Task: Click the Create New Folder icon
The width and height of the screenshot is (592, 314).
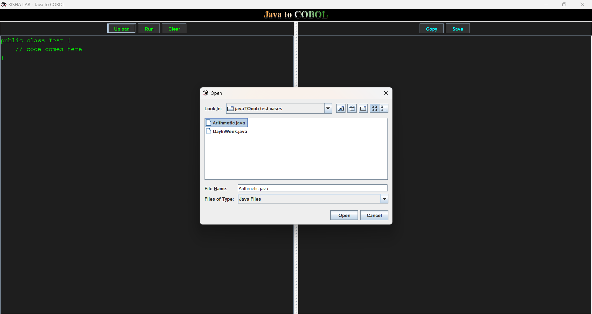Action: tap(363, 108)
